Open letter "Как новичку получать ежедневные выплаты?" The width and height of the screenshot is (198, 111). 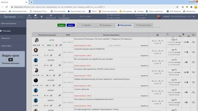(x=94, y=99)
